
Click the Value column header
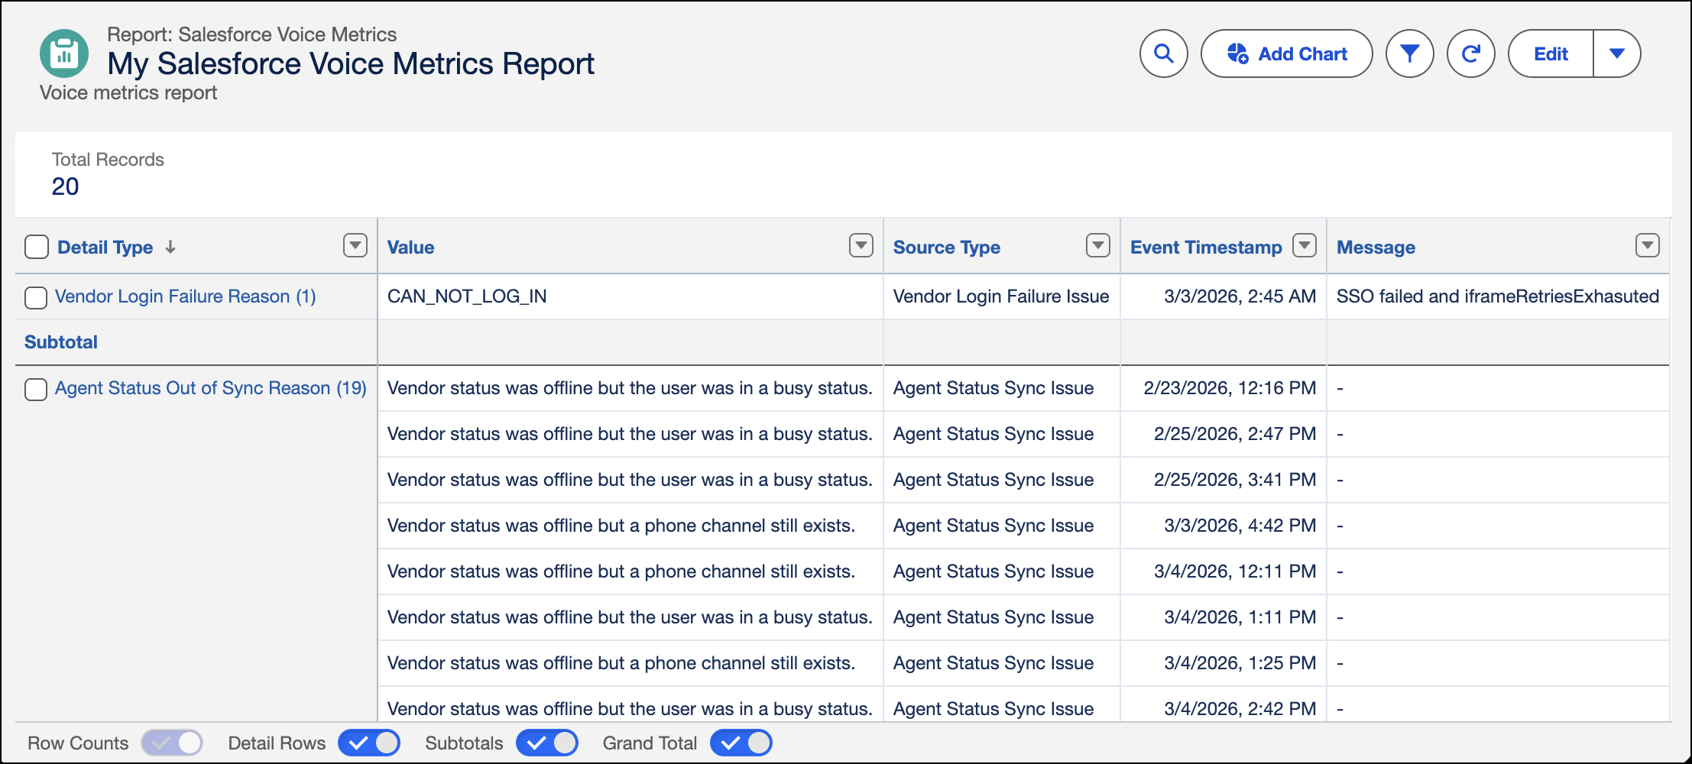point(411,248)
